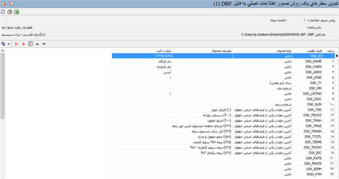Click the نوع محتوی column header
This screenshot has height=179, width=339.
point(283,50)
